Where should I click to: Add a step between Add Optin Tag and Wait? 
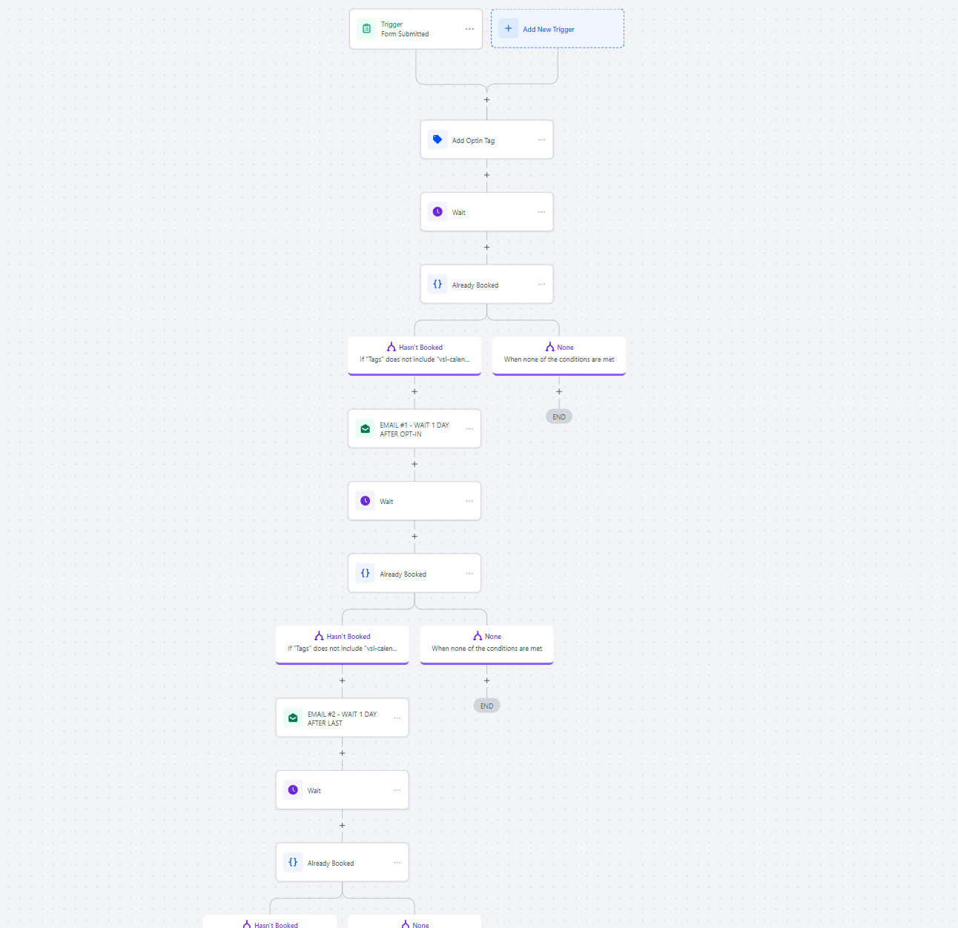tap(487, 176)
